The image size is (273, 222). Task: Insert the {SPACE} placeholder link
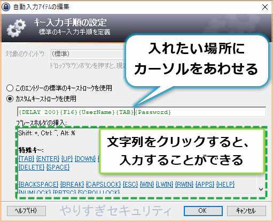(58, 167)
